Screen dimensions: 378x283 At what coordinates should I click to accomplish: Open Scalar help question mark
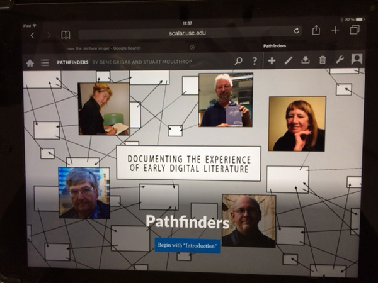[x=255, y=61]
